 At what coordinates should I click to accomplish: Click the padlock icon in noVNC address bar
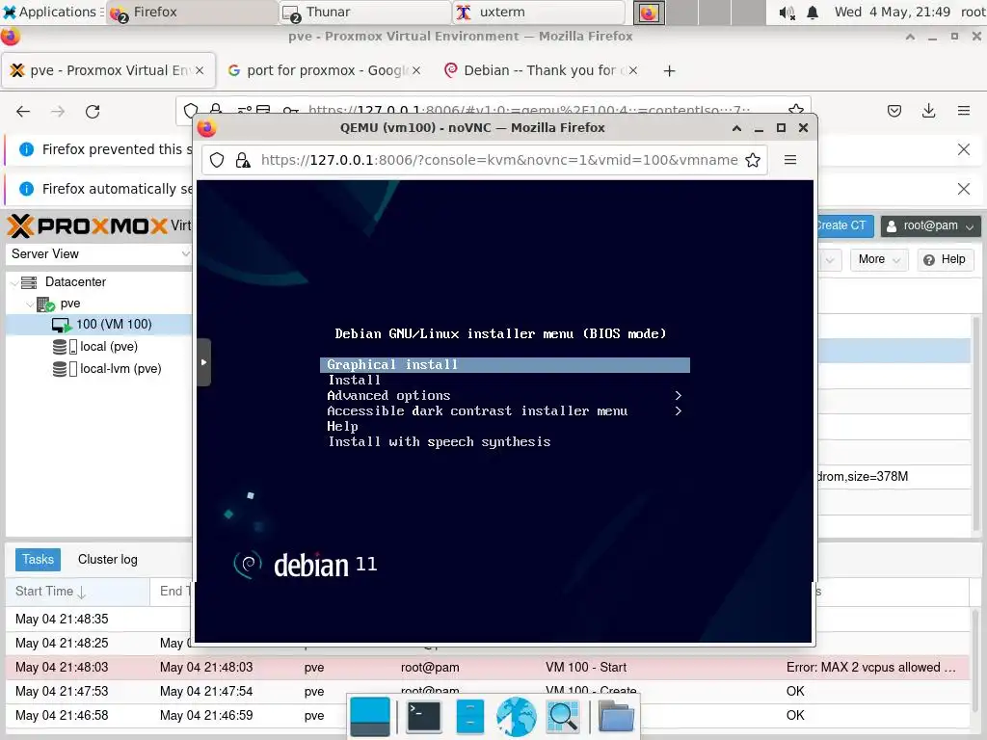coord(242,160)
